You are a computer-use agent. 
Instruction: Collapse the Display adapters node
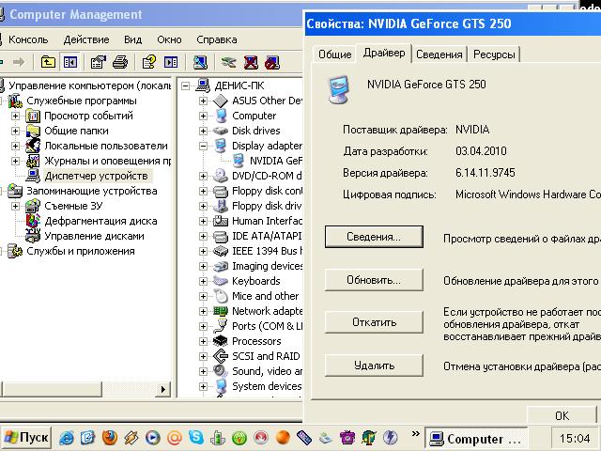(x=204, y=146)
